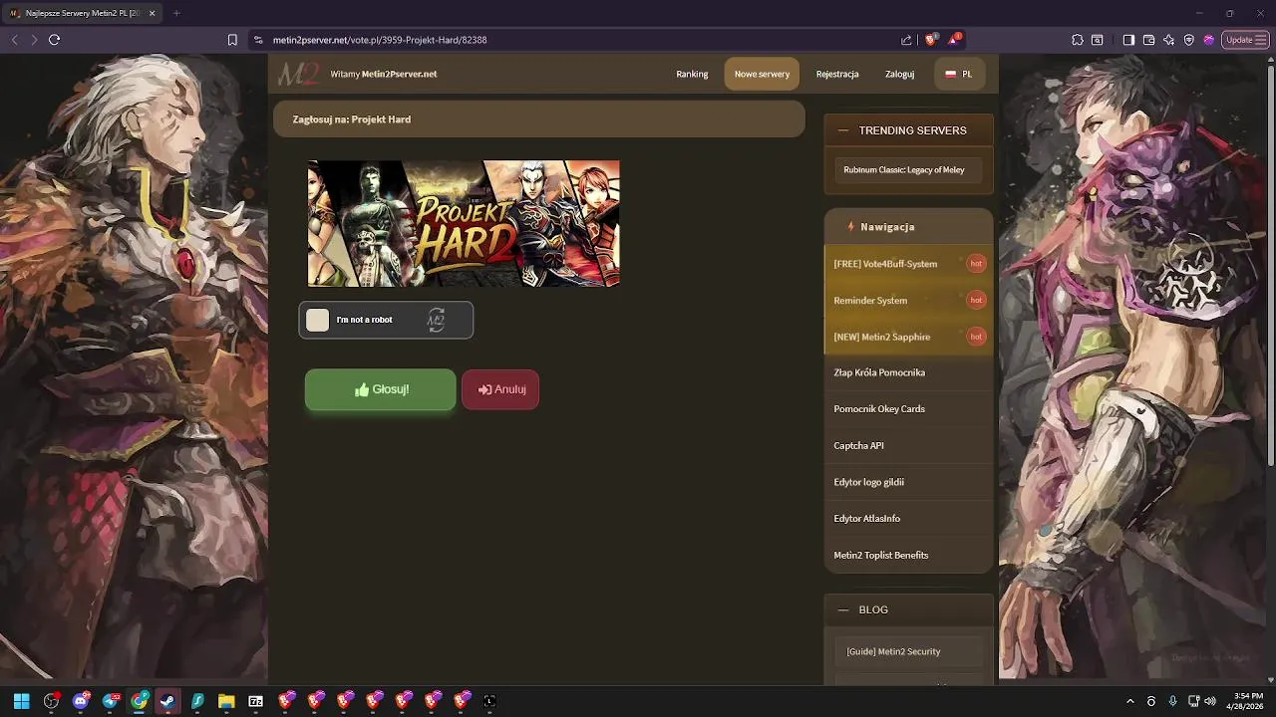Open Złap Króla Pomocnika link

879,372
